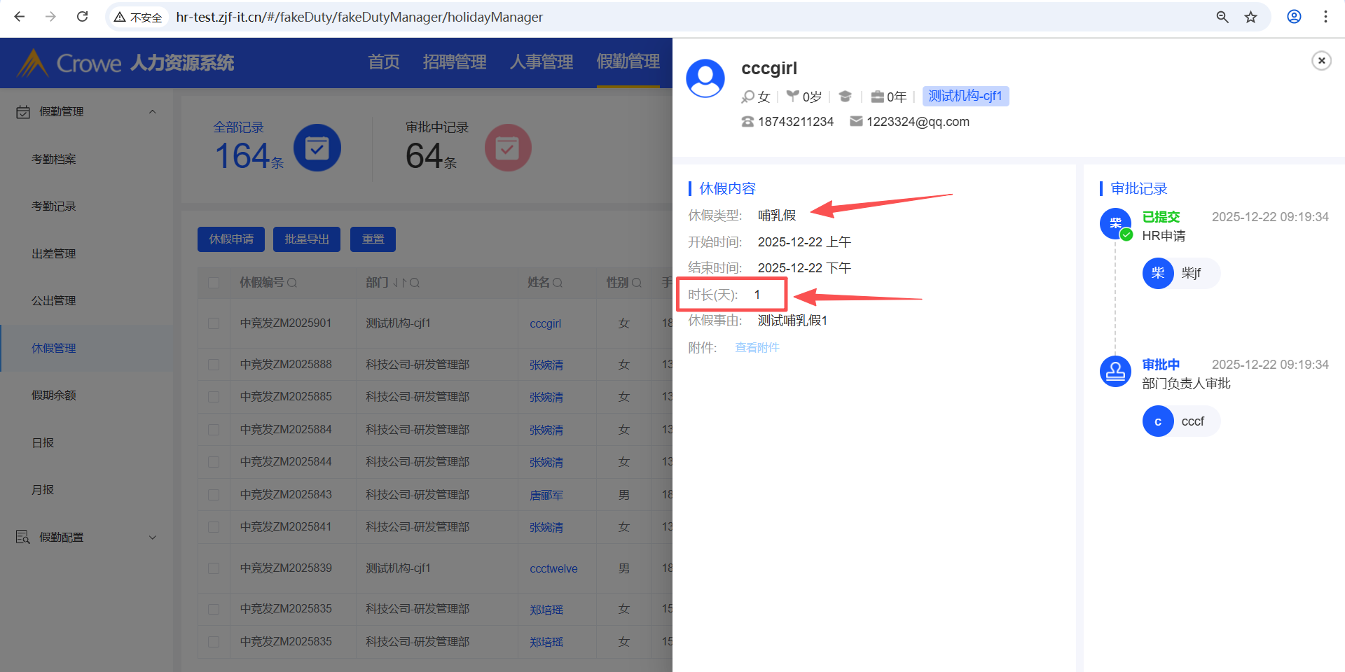Click the 柴jf approver chip
This screenshot has height=672, width=1345.
pyautogui.click(x=1181, y=273)
